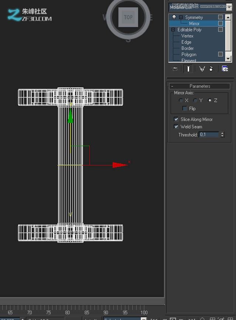
Task: Toggle Symmetry modifier lightbulb icon
Action: click(174, 17)
